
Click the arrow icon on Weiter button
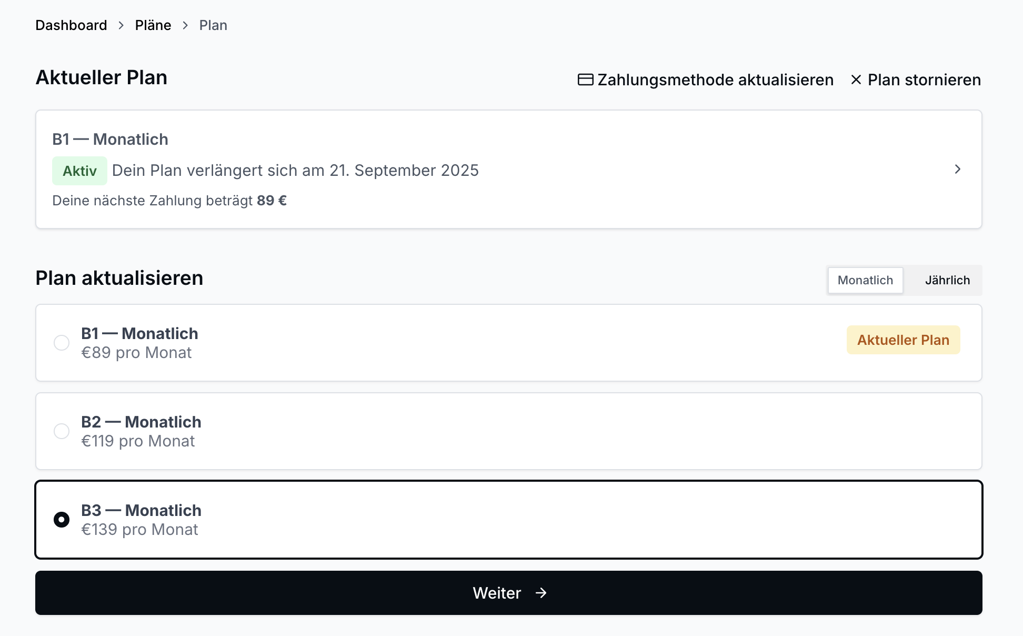click(541, 593)
